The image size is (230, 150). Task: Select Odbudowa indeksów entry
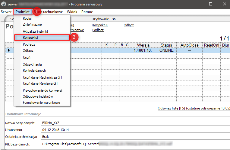point(42,96)
